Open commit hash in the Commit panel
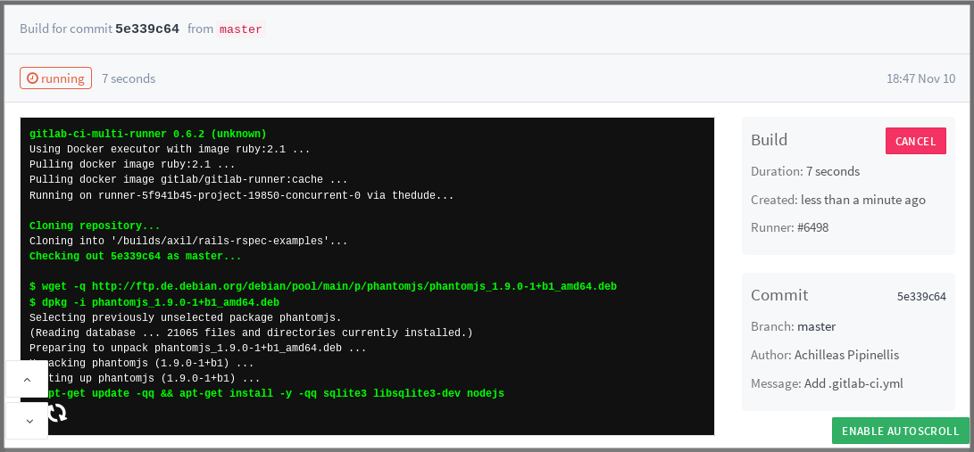This screenshot has width=974, height=452. click(x=921, y=297)
